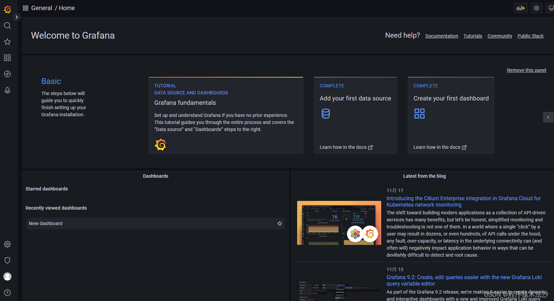Open the Search dashboards icon

(x=7, y=26)
